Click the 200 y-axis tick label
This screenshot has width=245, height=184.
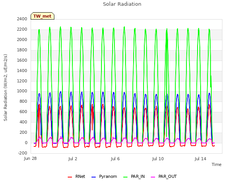(23, 132)
